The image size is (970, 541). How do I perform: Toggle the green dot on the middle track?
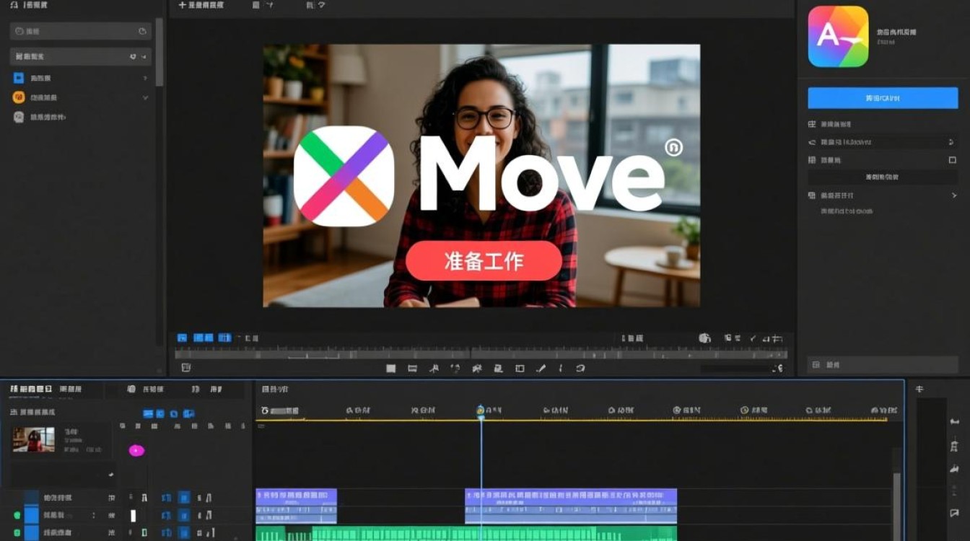(x=17, y=515)
